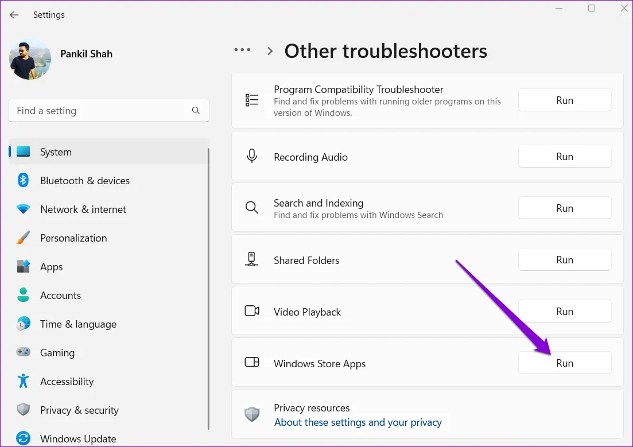Image resolution: width=633 pixels, height=447 pixels.
Task: Click the Personalization paintbrush icon
Action: [x=23, y=238]
